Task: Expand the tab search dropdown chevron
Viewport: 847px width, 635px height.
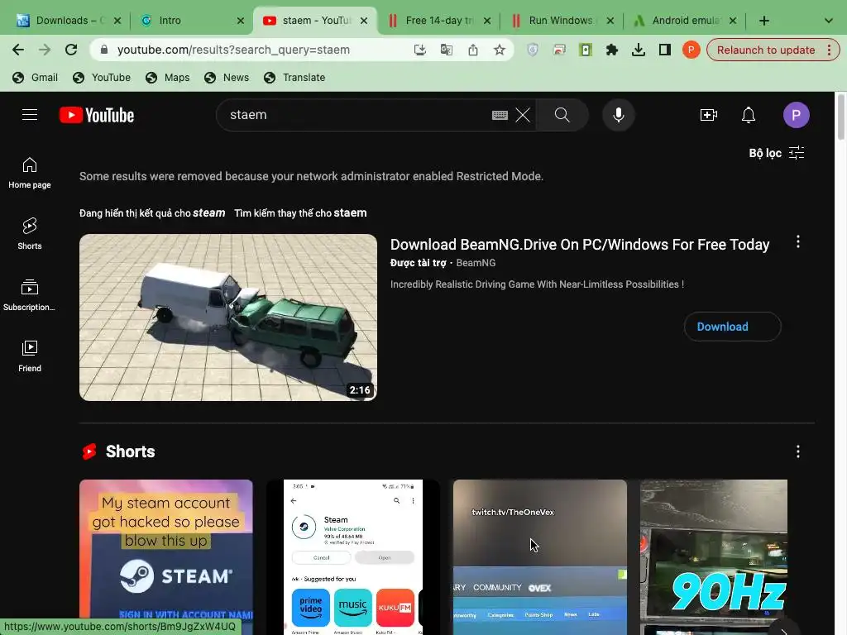Action: point(828,21)
